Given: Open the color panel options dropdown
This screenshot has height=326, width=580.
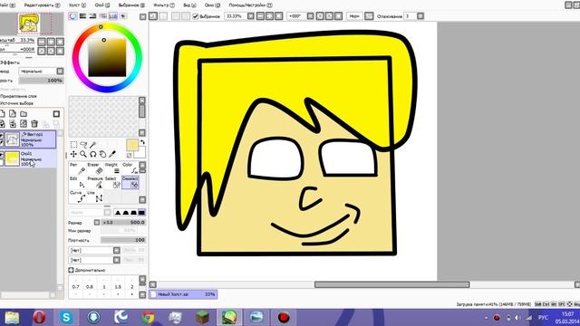Looking at the screenshot, I should coord(143,16).
